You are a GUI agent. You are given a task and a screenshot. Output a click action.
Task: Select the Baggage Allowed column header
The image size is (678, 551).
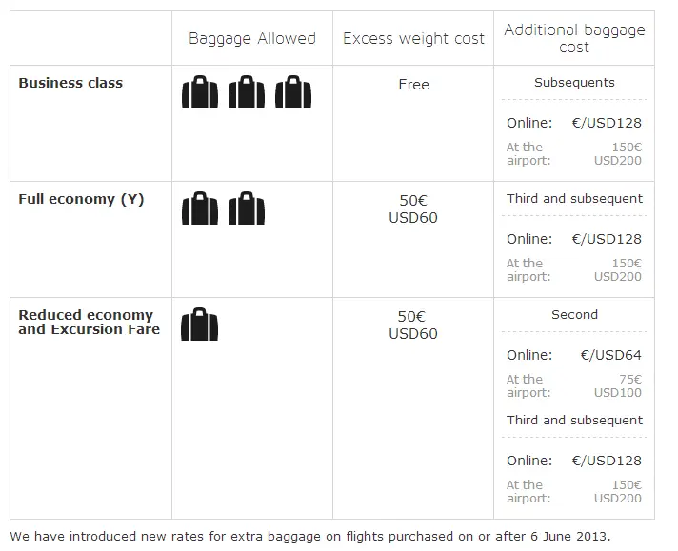[252, 38]
